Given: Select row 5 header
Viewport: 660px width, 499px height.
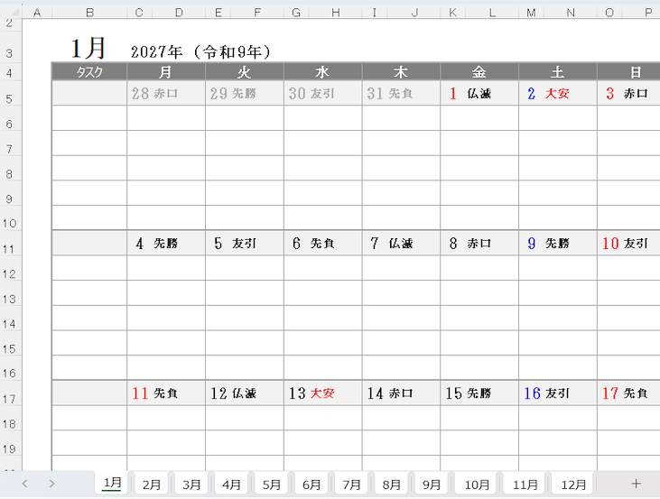Looking at the screenshot, I should pos(9,94).
